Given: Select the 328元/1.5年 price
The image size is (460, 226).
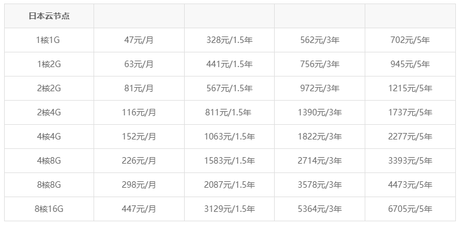Looking at the screenshot, I should [229, 40].
